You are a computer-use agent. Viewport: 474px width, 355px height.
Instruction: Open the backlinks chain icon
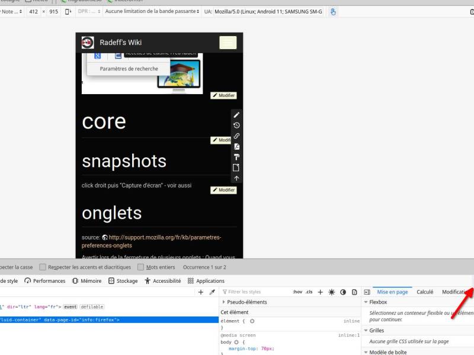[x=236, y=136]
